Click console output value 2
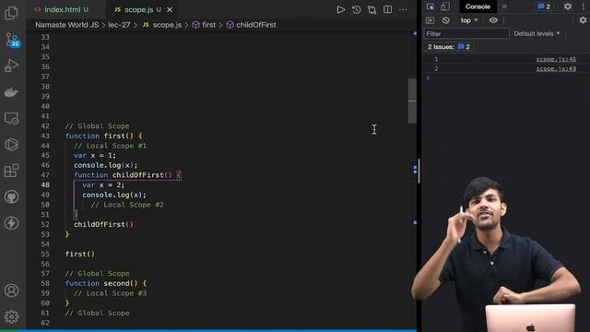 [x=436, y=69]
